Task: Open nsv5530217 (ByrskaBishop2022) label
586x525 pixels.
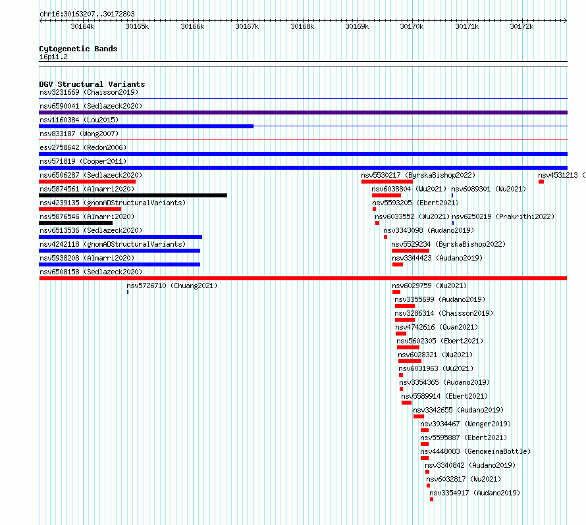Action: [x=418, y=175]
